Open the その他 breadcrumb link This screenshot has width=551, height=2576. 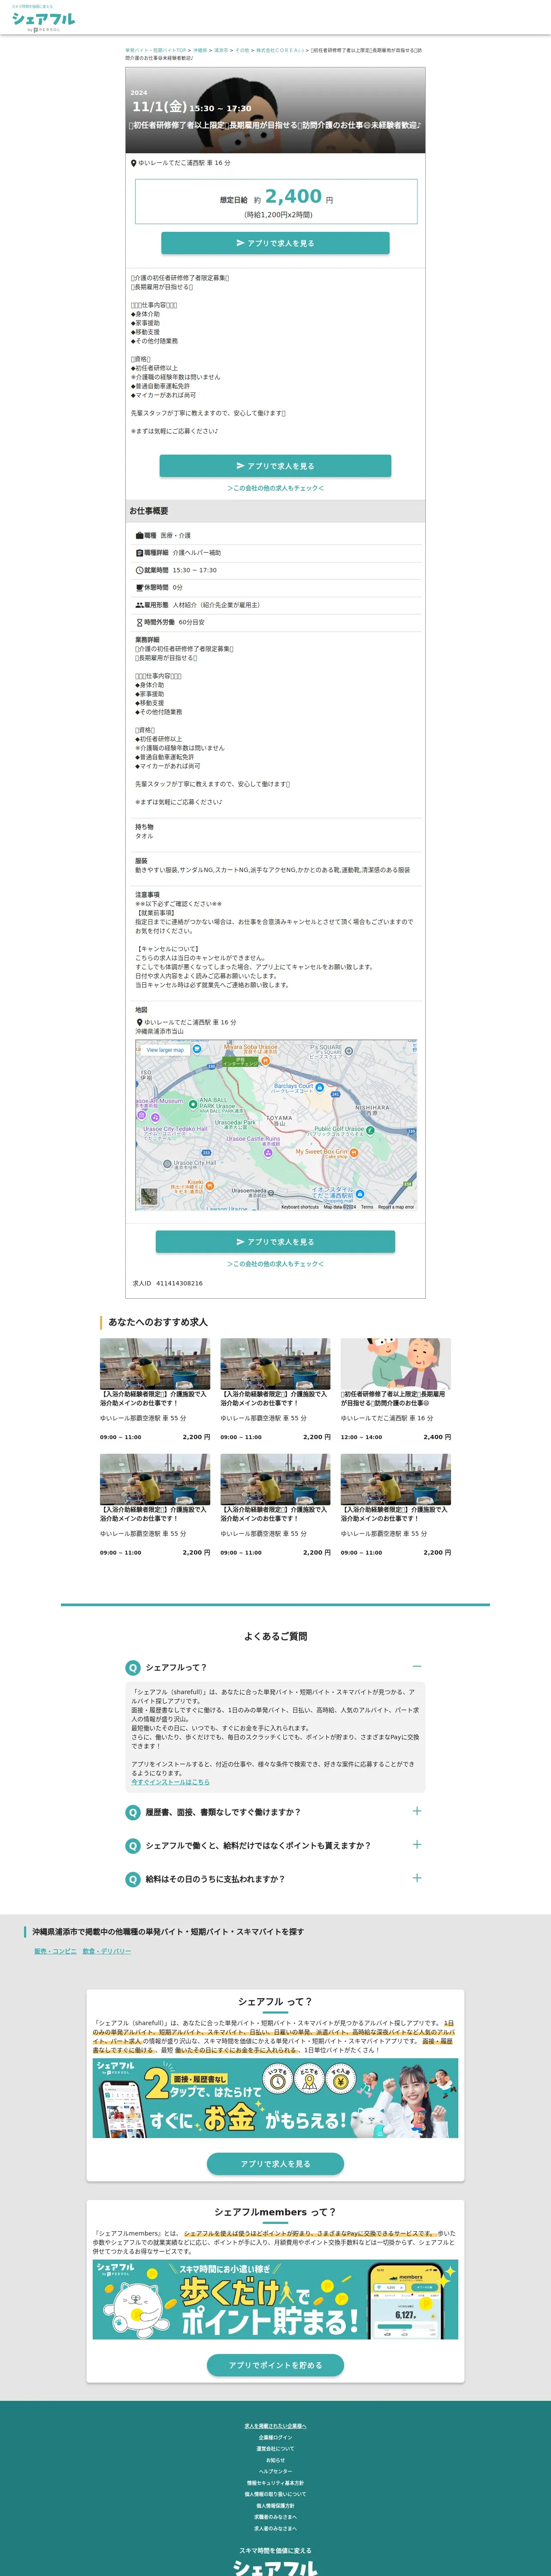pos(242,50)
